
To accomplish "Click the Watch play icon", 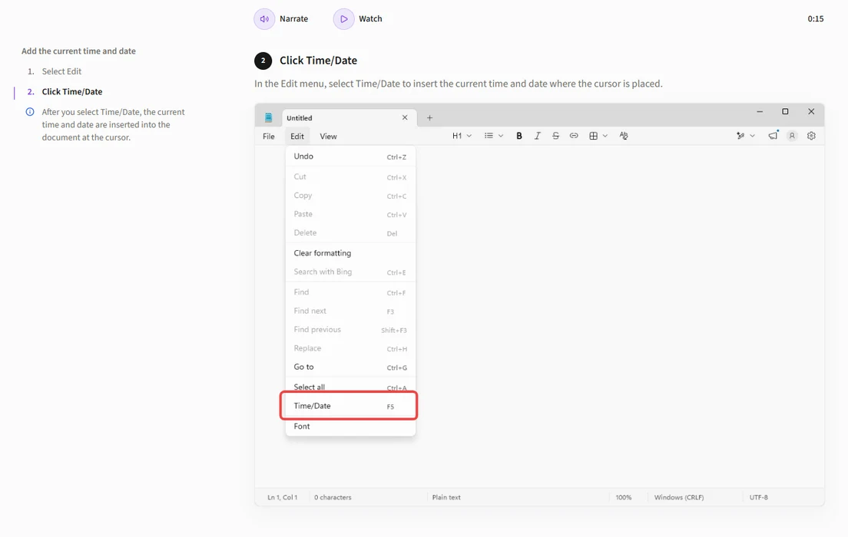I will (343, 19).
